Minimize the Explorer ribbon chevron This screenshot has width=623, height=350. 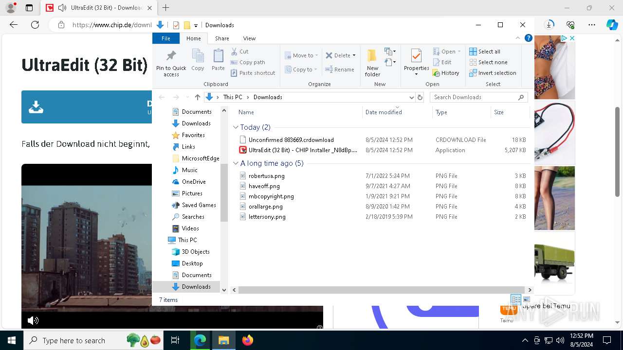(518, 38)
